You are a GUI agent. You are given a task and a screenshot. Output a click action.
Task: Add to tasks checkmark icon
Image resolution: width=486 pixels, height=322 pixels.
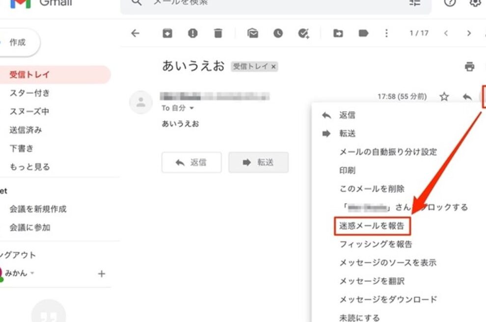pos(303,33)
